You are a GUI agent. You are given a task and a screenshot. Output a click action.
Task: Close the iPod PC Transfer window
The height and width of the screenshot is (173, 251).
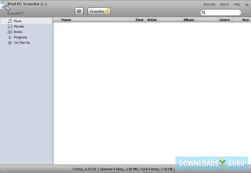pos(247,4)
